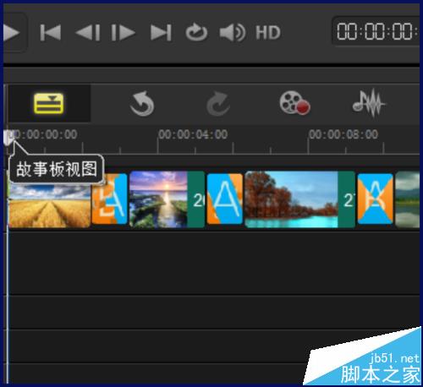The height and width of the screenshot is (387, 423).
Task: Click the 00:00:04:00 ruler mark
Action: pyautogui.click(x=193, y=134)
